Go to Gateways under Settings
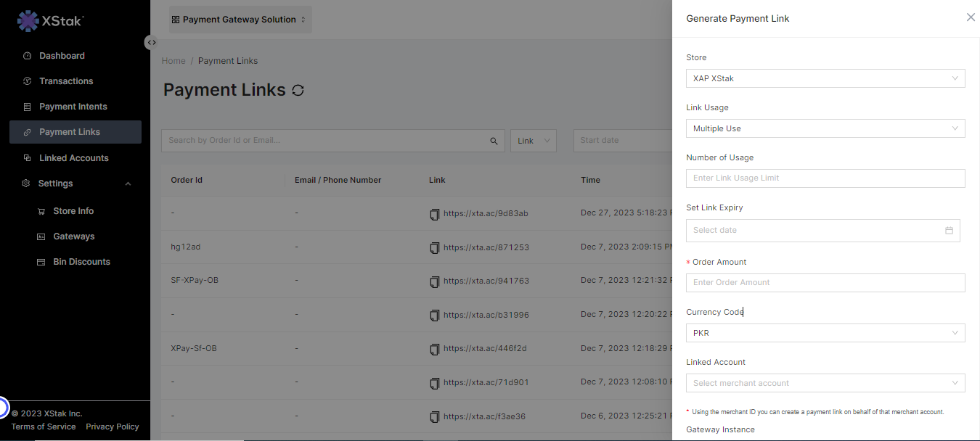Viewport: 980px width, 441px height. pyautogui.click(x=73, y=236)
